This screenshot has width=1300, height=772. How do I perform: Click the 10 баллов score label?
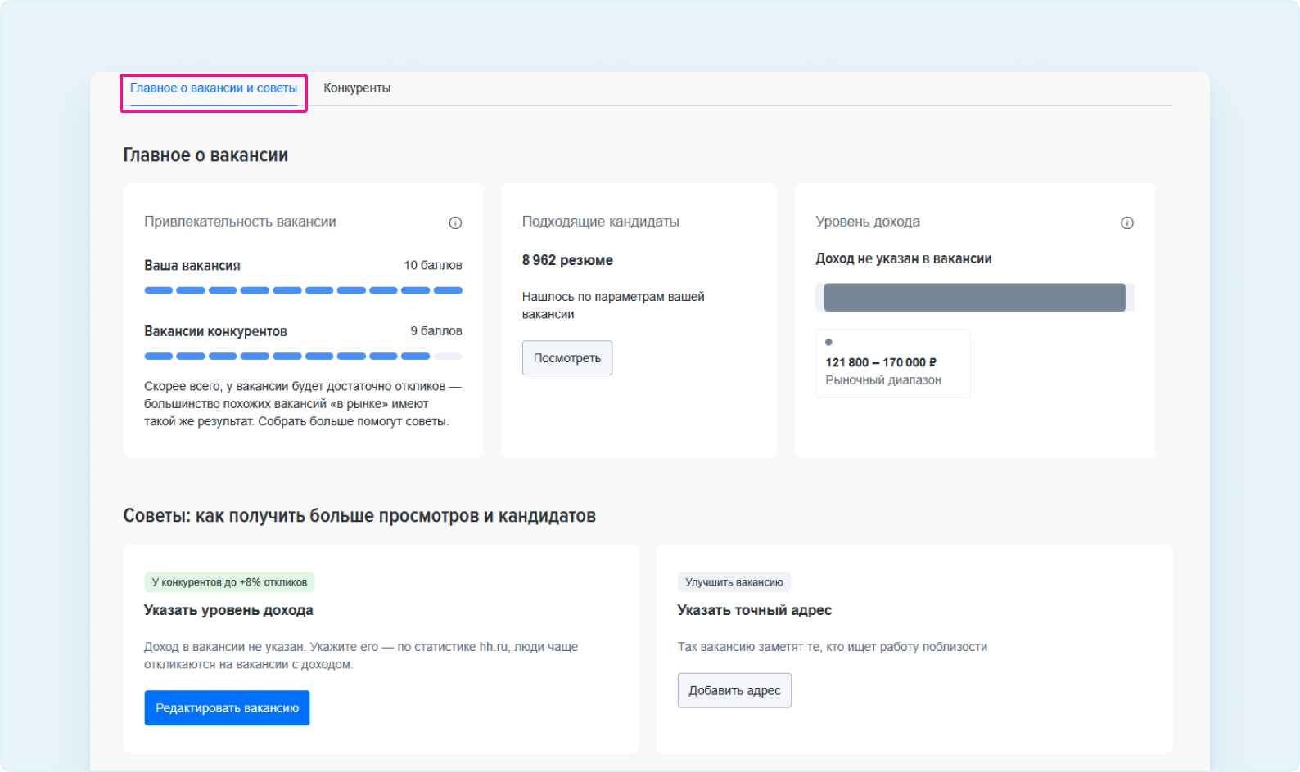(432, 265)
